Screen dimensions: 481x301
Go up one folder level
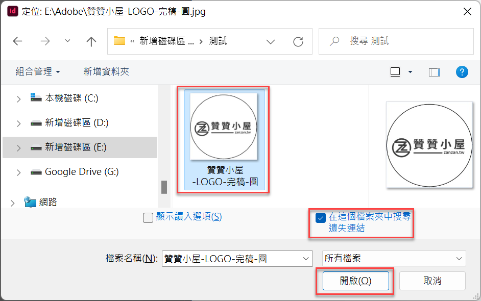click(x=91, y=41)
